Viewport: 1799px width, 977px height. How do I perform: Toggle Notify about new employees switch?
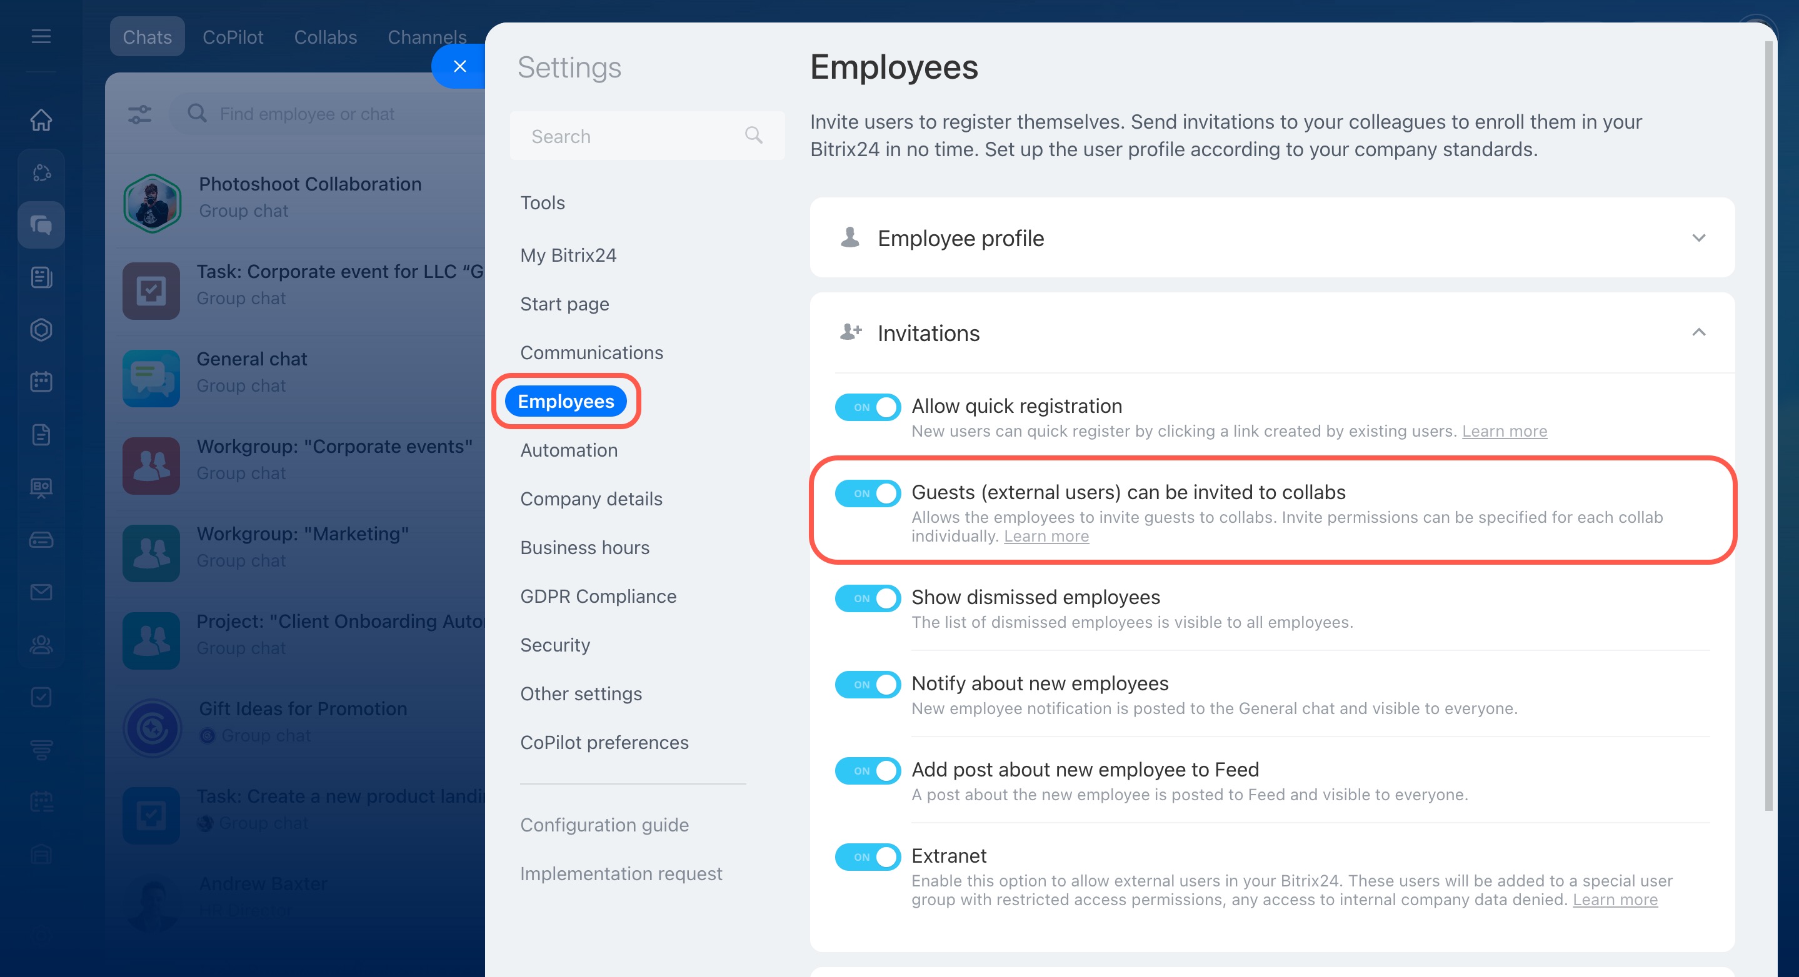pos(868,684)
